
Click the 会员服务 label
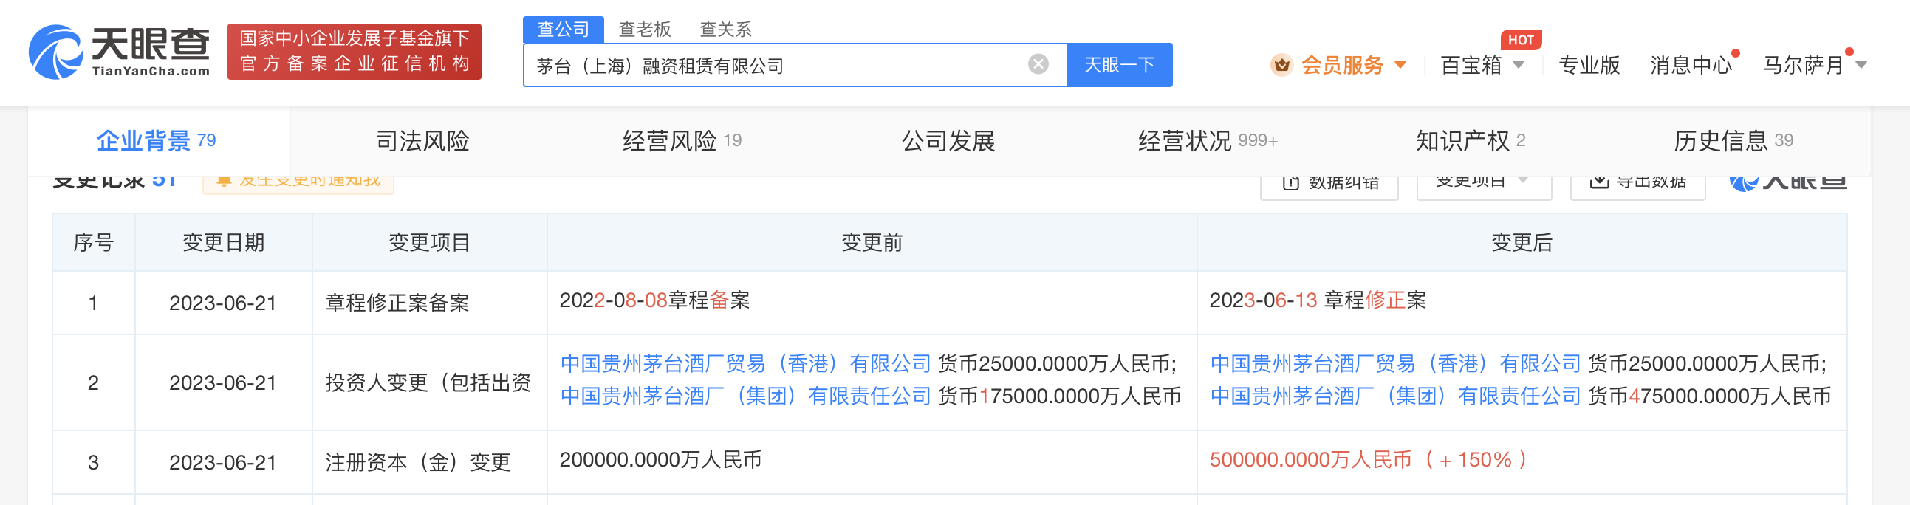coord(1342,65)
